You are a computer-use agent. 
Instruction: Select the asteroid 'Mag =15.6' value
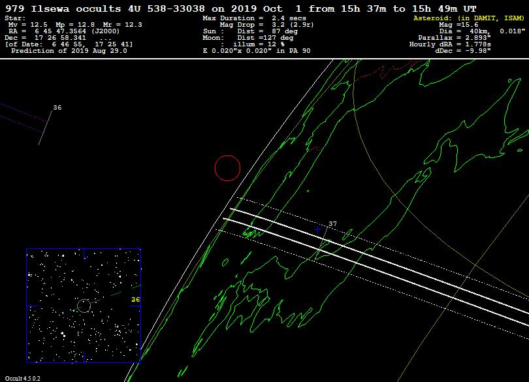coord(458,25)
